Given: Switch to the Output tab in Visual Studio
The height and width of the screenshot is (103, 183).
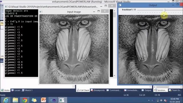Looking at the screenshot, I should 146,90.
